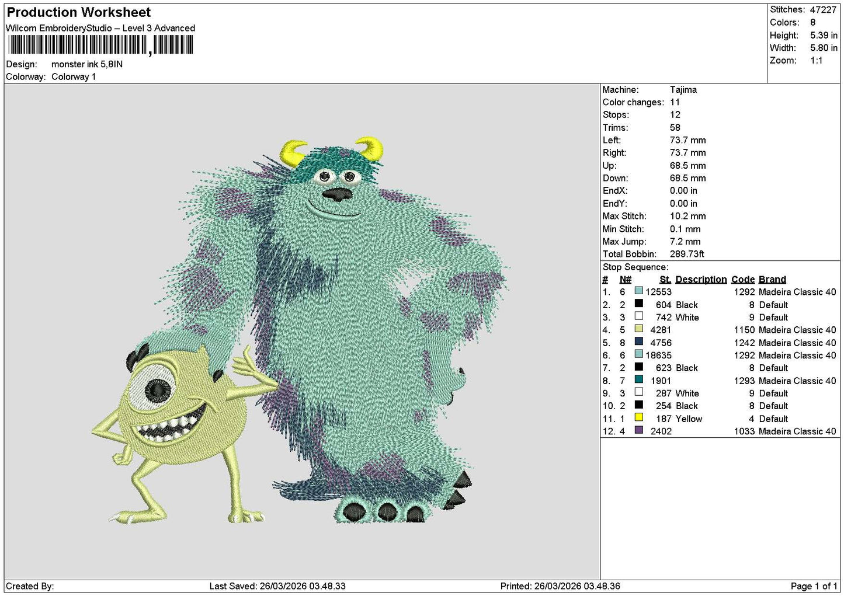Click the zoom value '1:1'
Screen dimensions: 844x596
[x=817, y=61]
